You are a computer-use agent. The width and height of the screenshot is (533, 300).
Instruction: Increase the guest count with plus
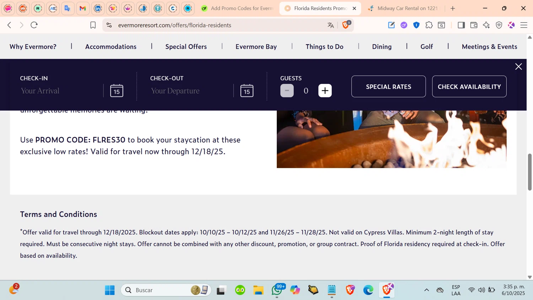tap(325, 91)
